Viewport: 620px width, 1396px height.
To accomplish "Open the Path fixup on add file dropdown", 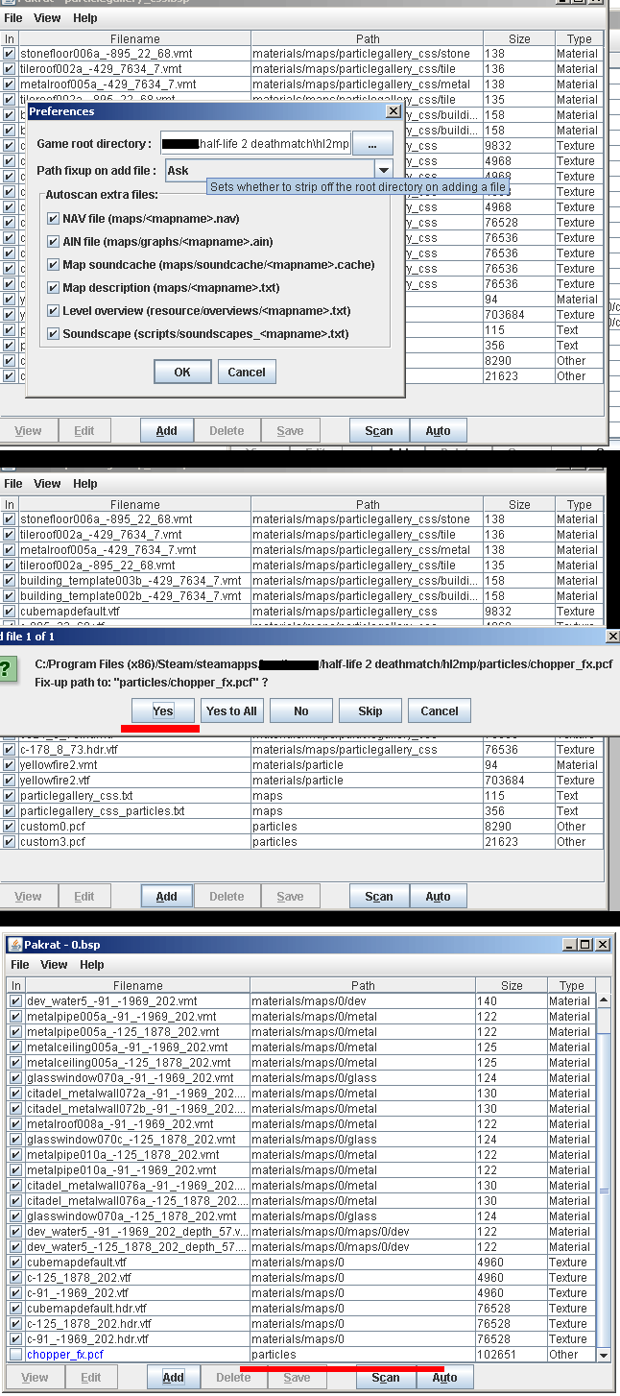I will tap(382, 171).
